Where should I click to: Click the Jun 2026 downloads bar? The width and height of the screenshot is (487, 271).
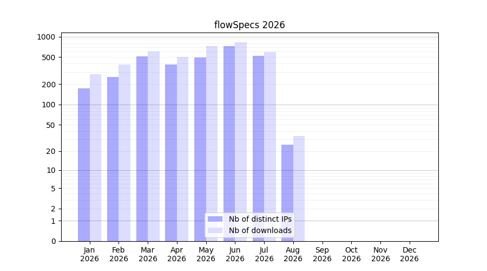241,142
